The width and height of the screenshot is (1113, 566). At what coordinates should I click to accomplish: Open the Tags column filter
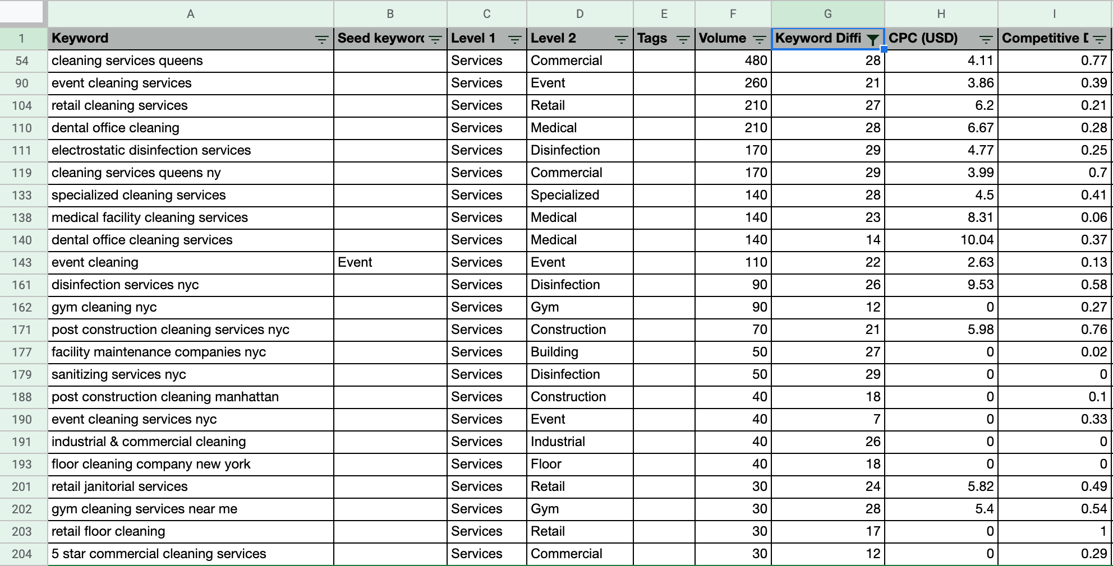683,39
